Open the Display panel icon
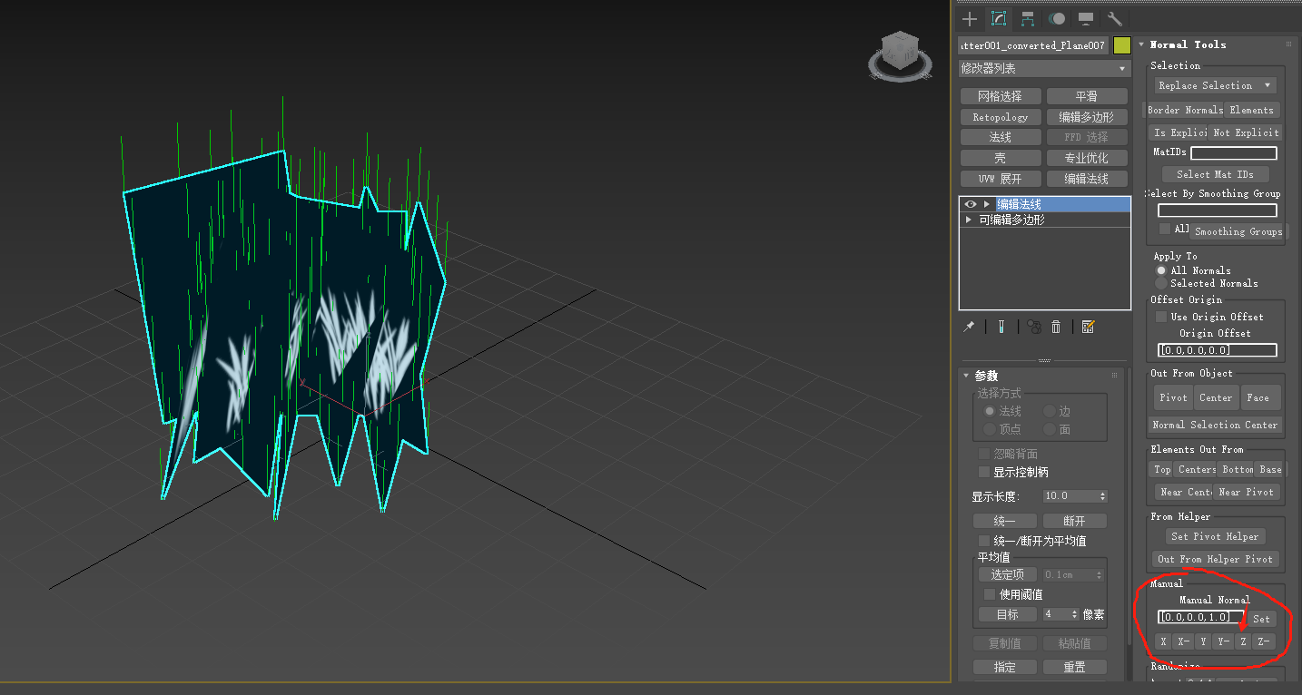This screenshot has height=695, width=1302. point(1086,19)
